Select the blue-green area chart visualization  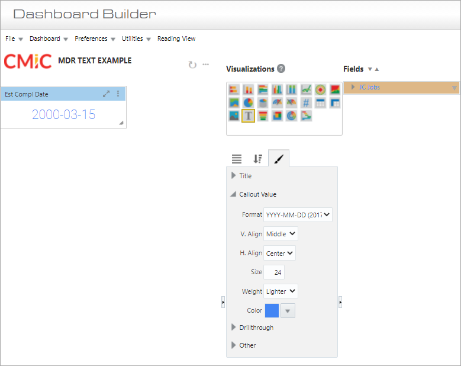click(234, 102)
